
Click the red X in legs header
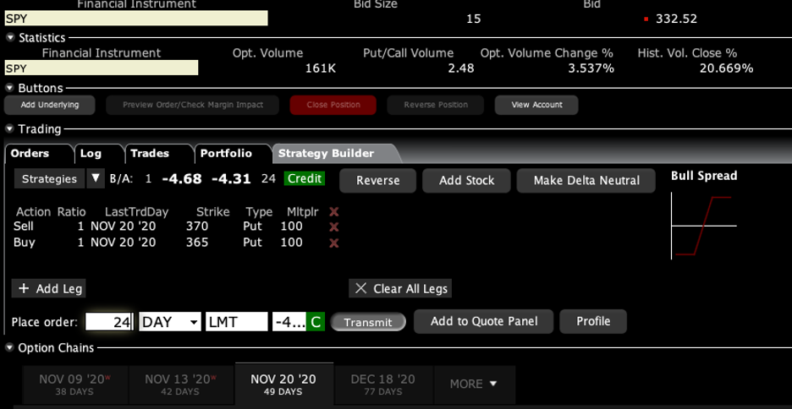click(333, 212)
